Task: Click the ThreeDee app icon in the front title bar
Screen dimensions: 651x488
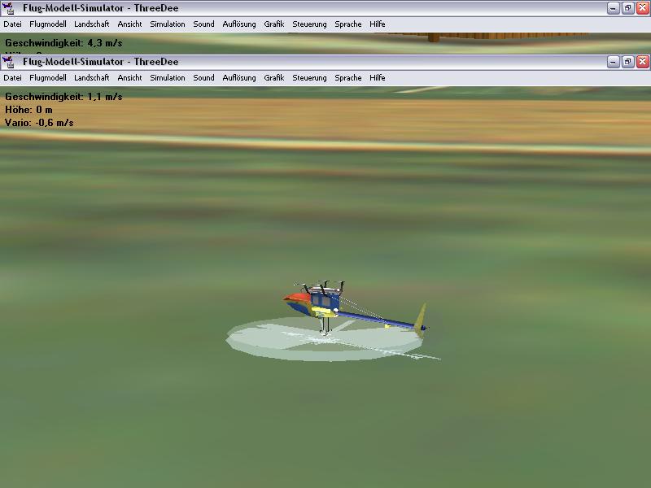Action: (x=10, y=62)
